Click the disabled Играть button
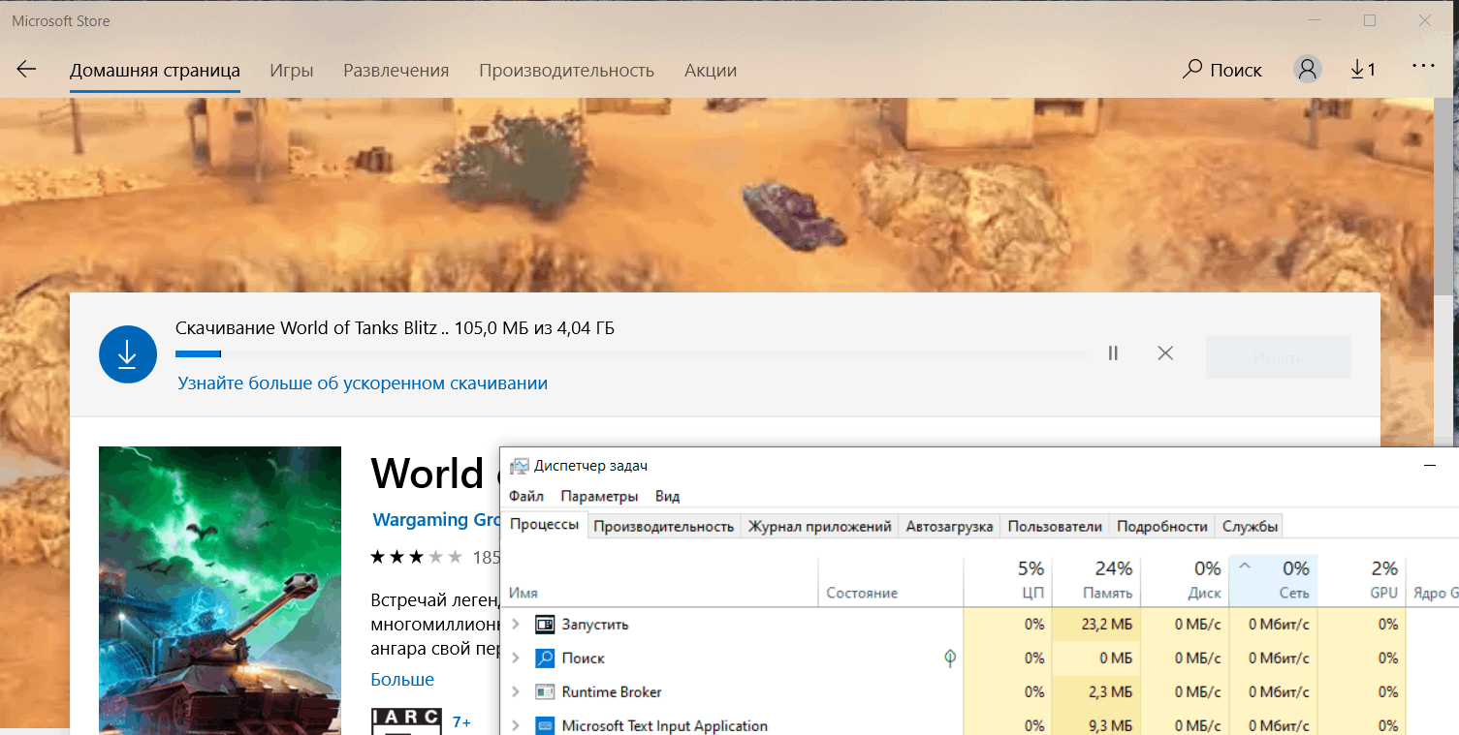This screenshot has height=735, width=1459. [x=1278, y=357]
